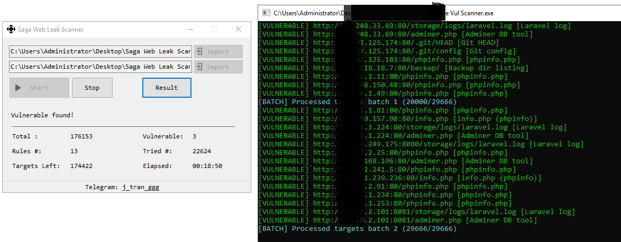Stop the running scan

click(x=92, y=88)
